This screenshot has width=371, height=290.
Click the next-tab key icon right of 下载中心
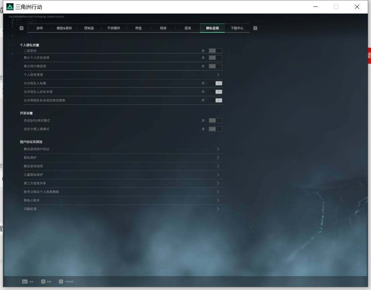point(255,28)
